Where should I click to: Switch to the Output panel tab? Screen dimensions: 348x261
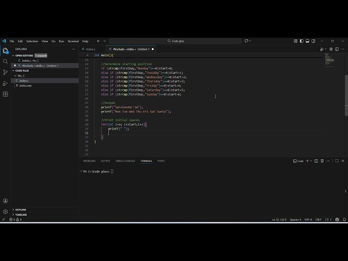coord(105,161)
